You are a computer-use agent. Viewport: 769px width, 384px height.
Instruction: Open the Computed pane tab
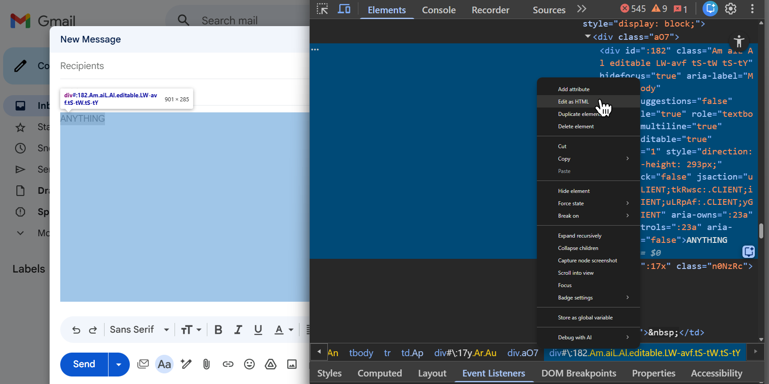coord(380,373)
